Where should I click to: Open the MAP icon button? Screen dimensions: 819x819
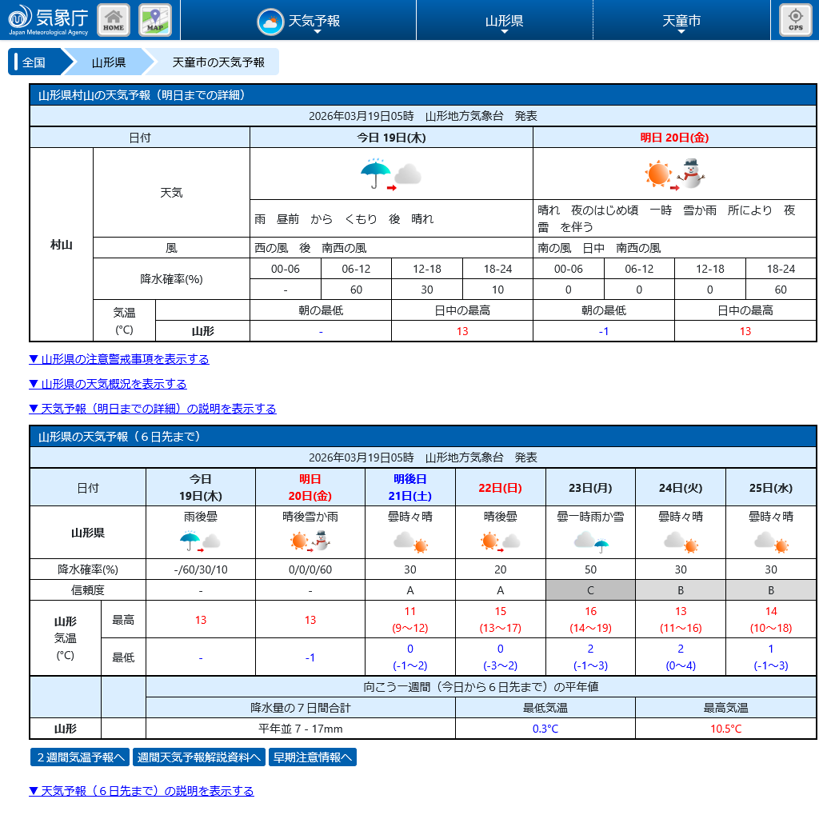pos(155,20)
